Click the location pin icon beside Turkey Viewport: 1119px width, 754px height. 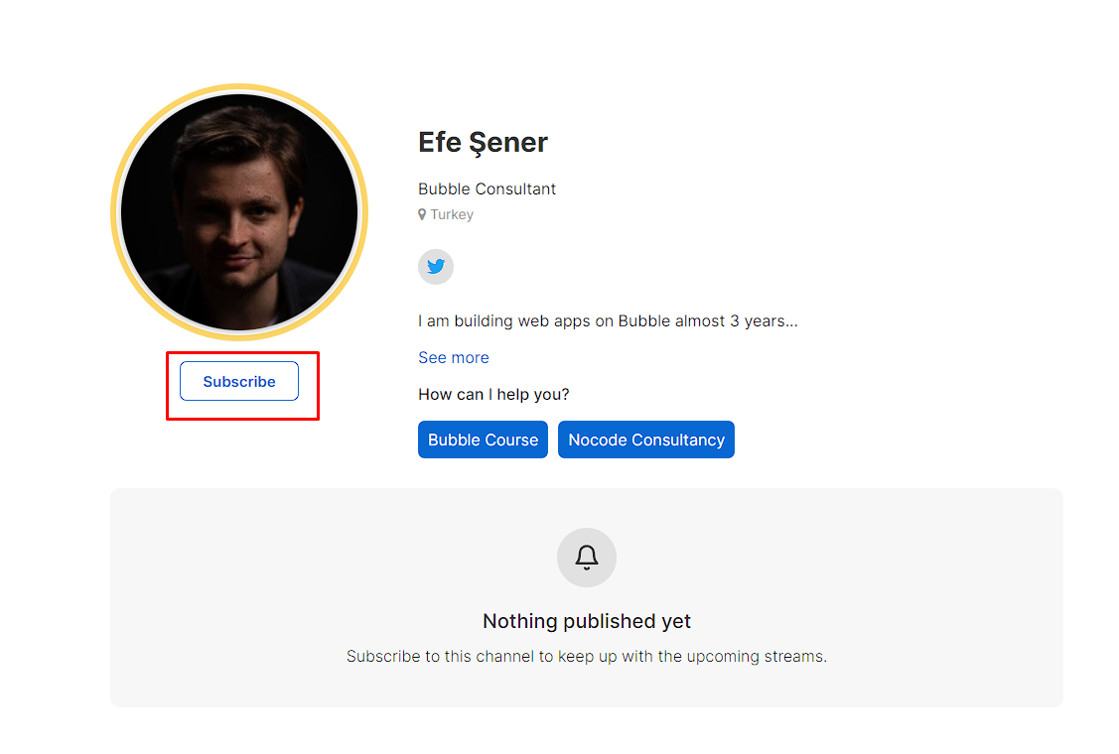(x=422, y=214)
